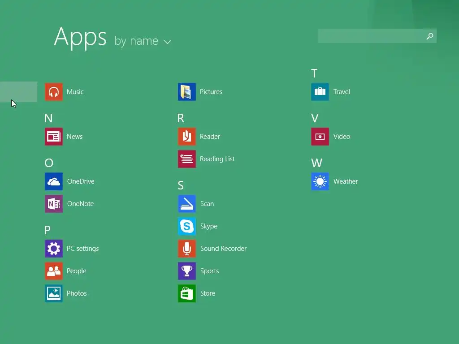459x344 pixels.
Task: Select the P group letter header
Action: tap(48, 230)
